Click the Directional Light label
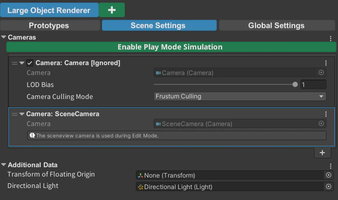The image size is (338, 200). pos(33,186)
